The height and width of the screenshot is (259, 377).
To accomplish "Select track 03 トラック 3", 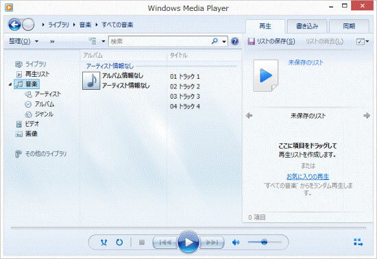I will (185, 97).
